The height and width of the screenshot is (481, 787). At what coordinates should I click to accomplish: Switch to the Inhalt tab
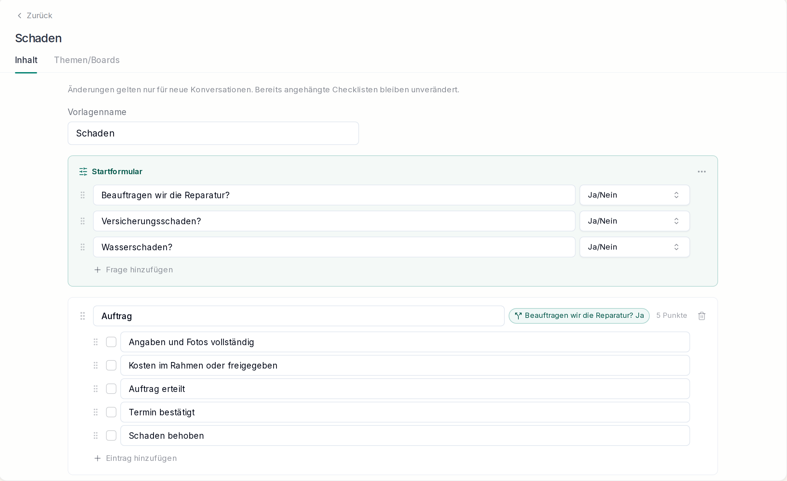(26, 60)
